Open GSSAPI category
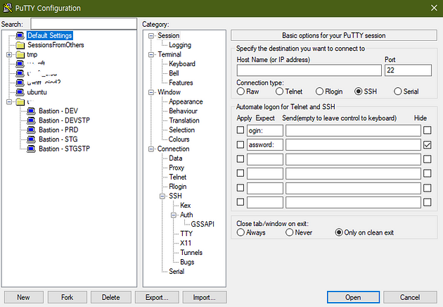This screenshot has height=307, width=443. pyautogui.click(x=203, y=224)
